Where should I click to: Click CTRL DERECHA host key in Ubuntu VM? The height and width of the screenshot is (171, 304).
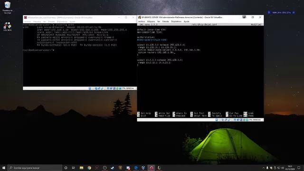point(255,120)
